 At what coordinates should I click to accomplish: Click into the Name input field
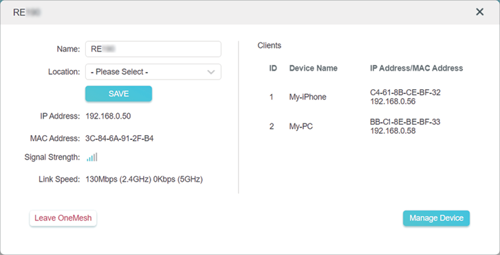pyautogui.click(x=153, y=49)
